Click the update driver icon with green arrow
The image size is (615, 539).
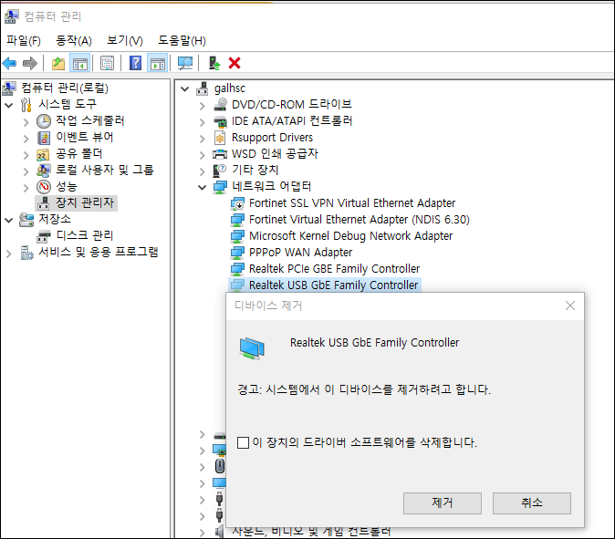click(214, 63)
